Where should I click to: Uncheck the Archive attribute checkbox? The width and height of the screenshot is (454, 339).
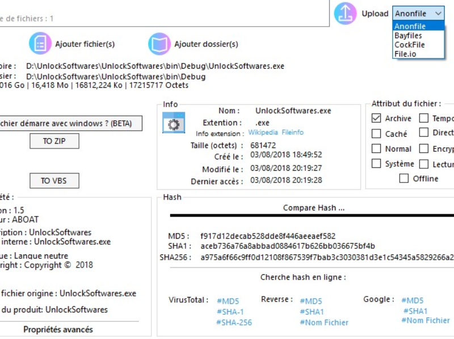[x=376, y=118]
